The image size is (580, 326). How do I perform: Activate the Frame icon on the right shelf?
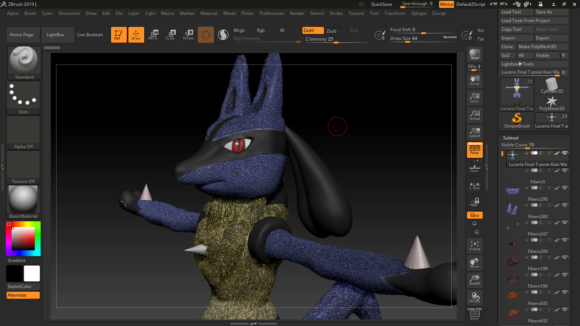475,245
